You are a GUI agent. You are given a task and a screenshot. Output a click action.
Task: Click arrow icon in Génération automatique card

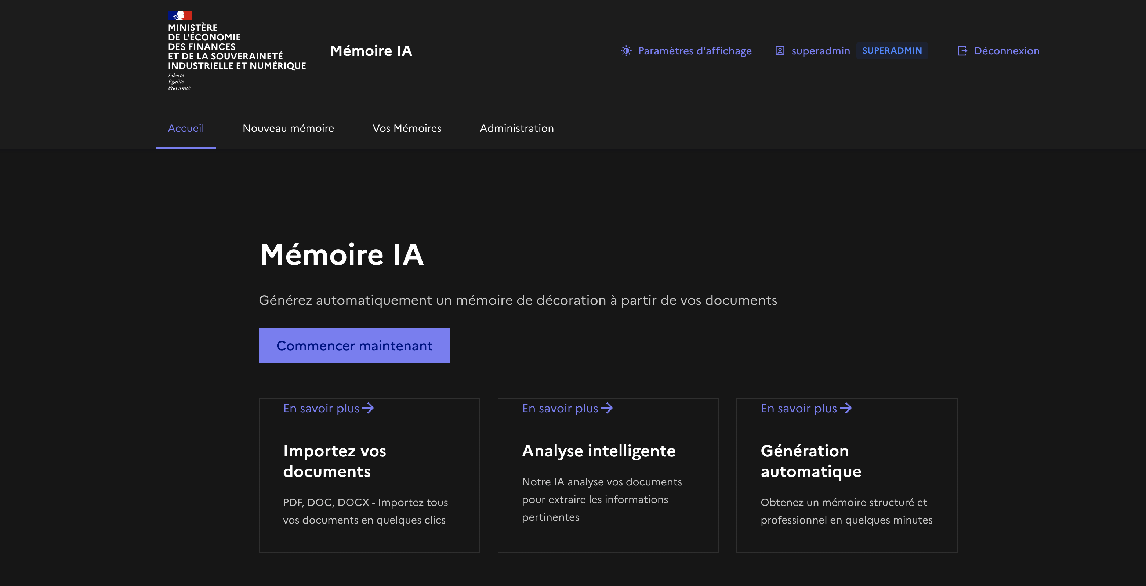click(x=846, y=408)
